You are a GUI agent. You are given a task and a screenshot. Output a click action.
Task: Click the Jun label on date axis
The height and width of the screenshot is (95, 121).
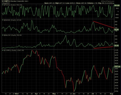pyautogui.click(x=74, y=94)
